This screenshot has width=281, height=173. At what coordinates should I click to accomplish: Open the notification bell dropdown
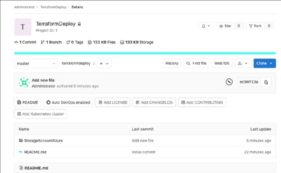pyautogui.click(x=206, y=26)
